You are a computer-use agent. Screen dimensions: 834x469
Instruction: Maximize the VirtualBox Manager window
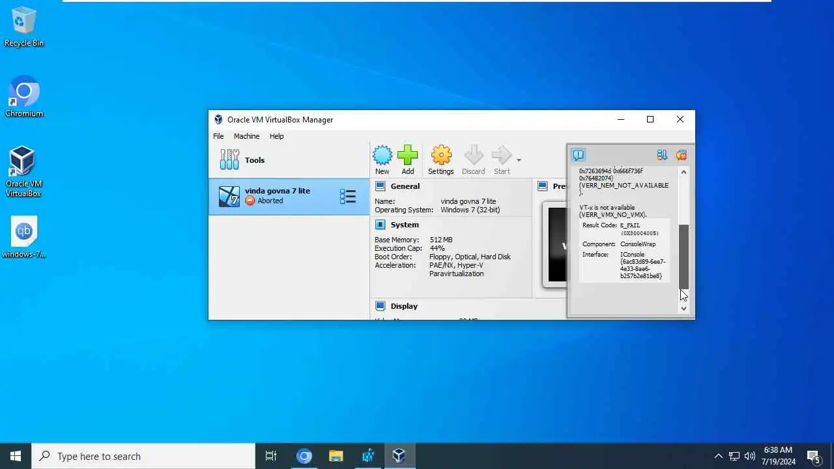650,119
